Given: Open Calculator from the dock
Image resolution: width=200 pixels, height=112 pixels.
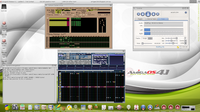Looking at the screenshot, I should pyautogui.click(x=30, y=107).
